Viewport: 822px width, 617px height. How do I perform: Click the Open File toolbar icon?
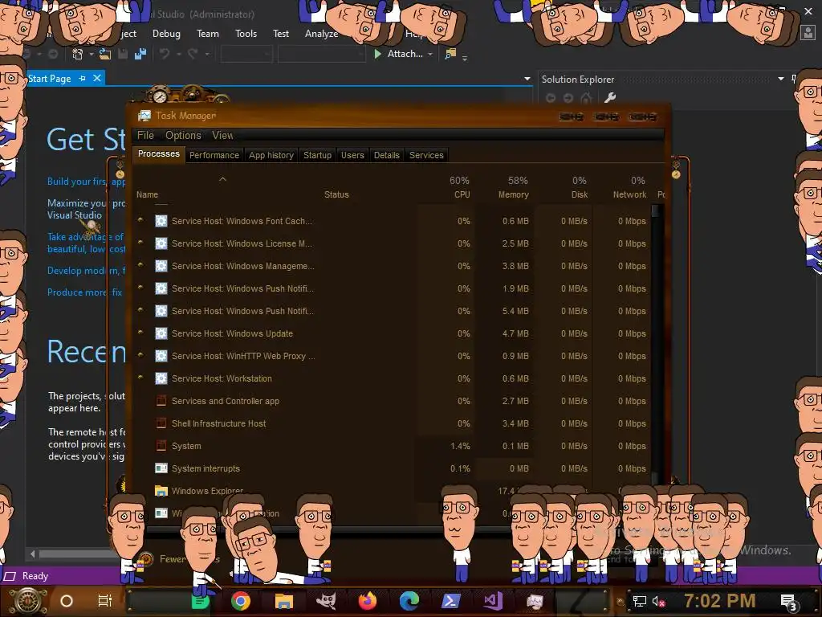pos(105,54)
